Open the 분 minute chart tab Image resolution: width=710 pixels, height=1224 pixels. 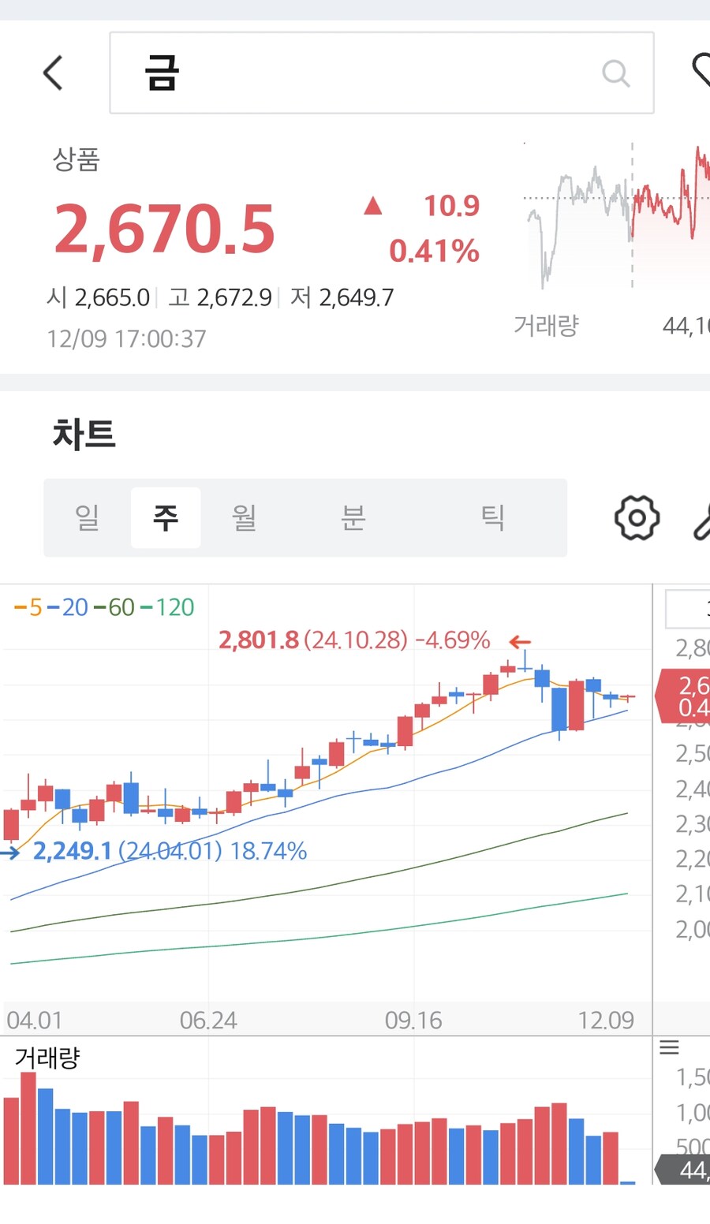353,517
